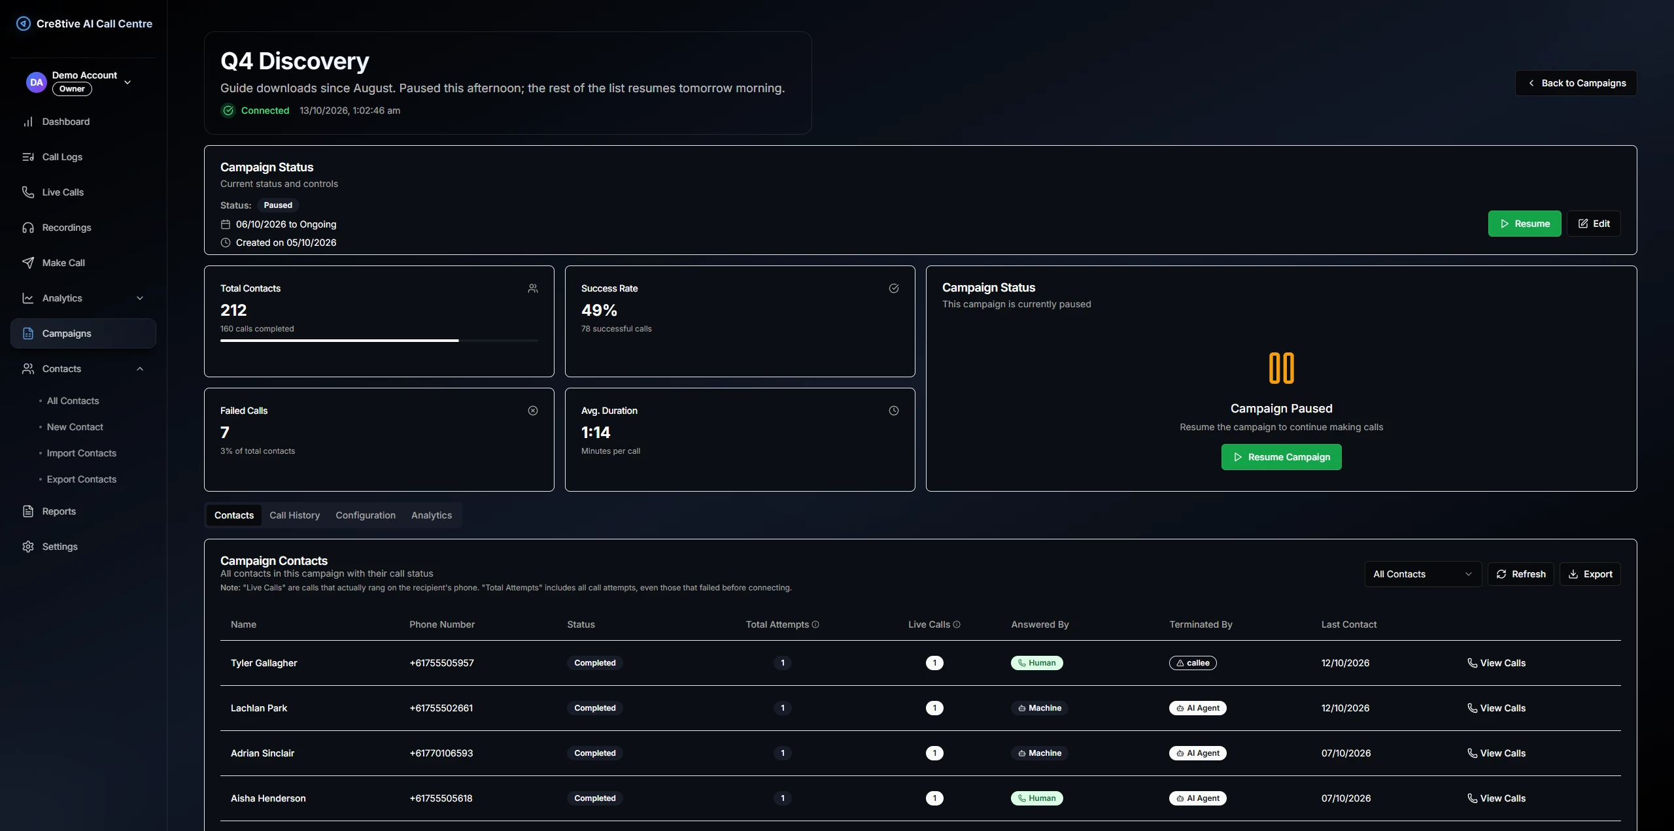The image size is (1674, 831).
Task: Open Demo Account switcher dropdown
Action: pyautogui.click(x=83, y=82)
